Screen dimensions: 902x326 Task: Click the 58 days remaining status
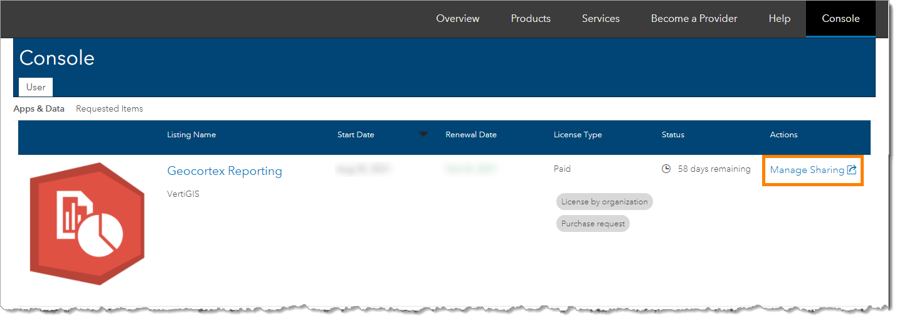[x=714, y=169]
